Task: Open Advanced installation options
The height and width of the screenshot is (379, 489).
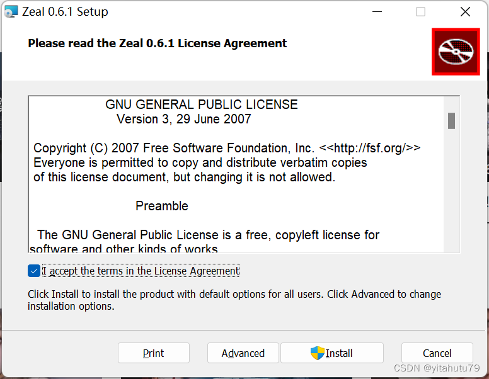Action: (x=243, y=353)
